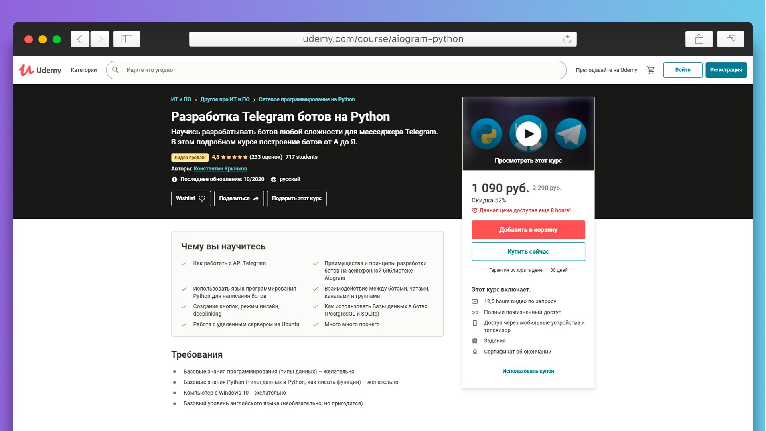Open the browser tabs overview icon
The image size is (766, 431).
click(x=731, y=39)
